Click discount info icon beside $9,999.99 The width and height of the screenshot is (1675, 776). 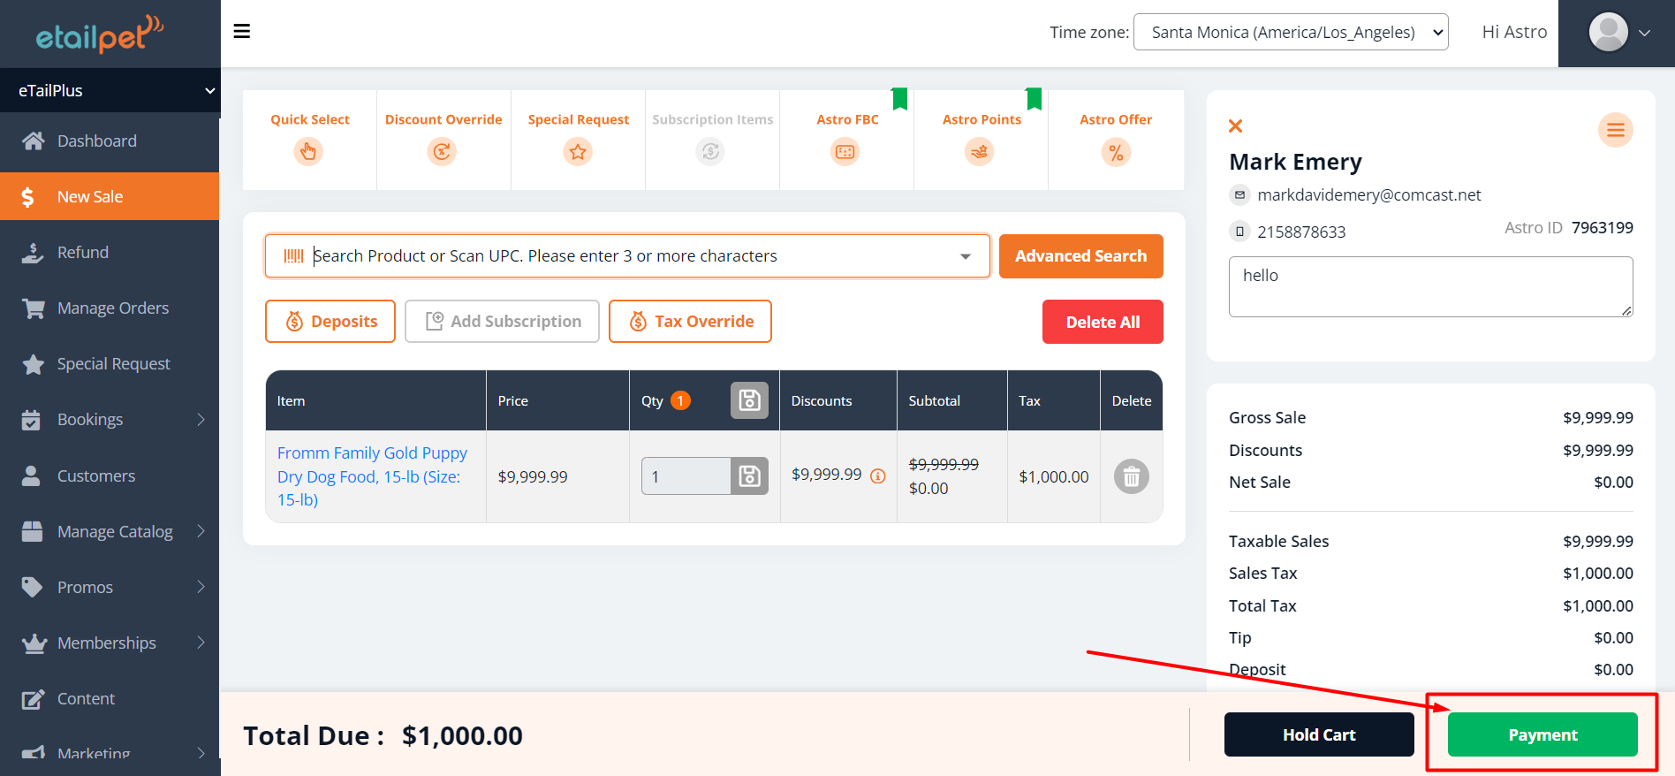pyautogui.click(x=877, y=476)
